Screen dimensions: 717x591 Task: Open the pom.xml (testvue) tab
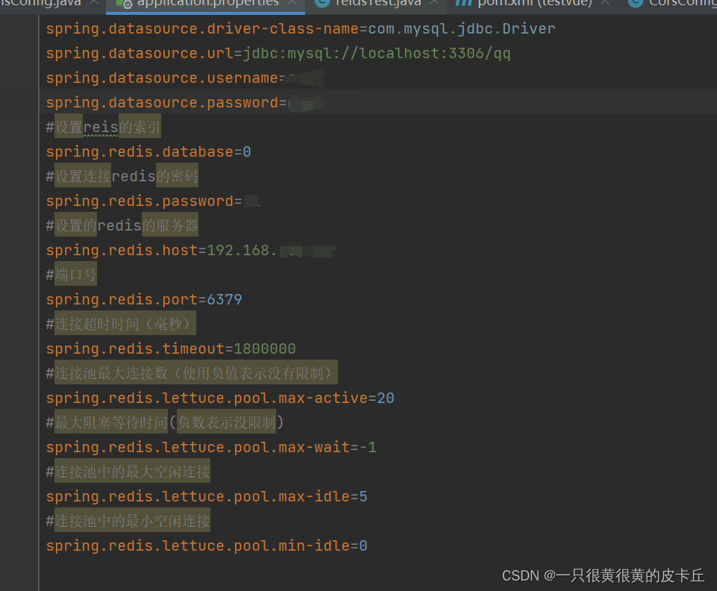click(533, 4)
